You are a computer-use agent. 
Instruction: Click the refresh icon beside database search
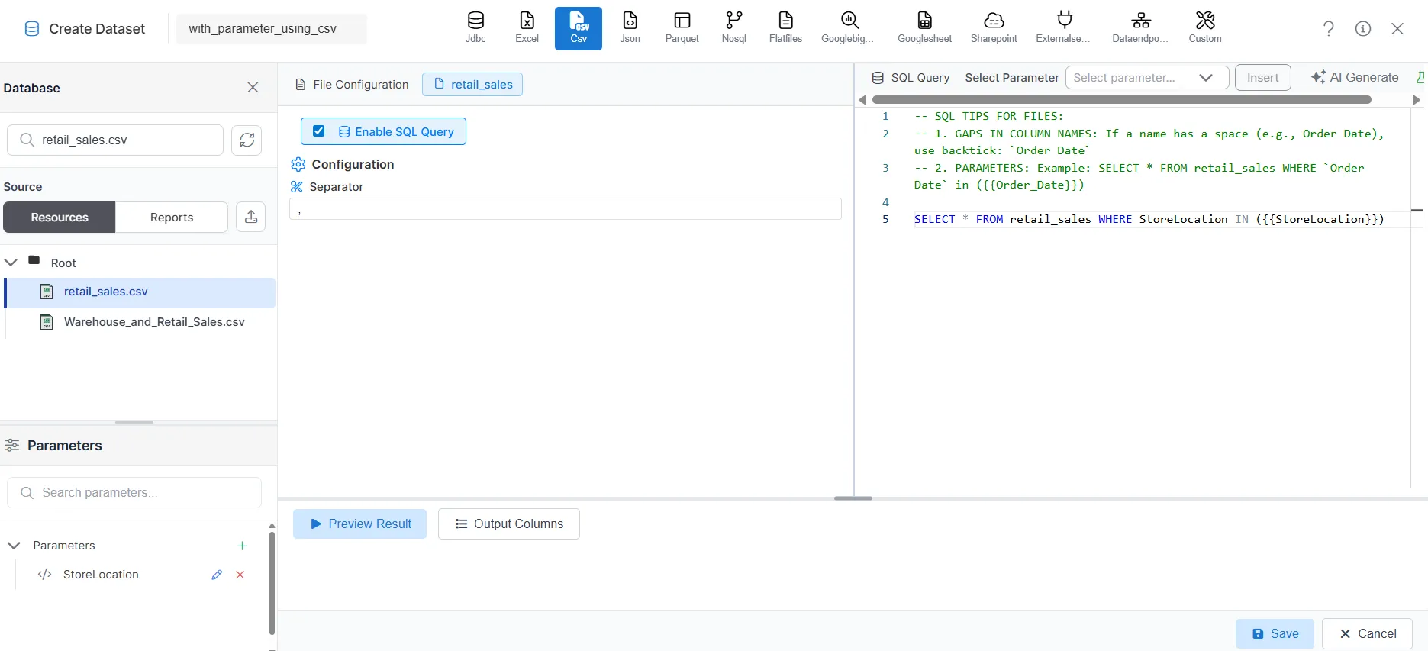click(247, 140)
